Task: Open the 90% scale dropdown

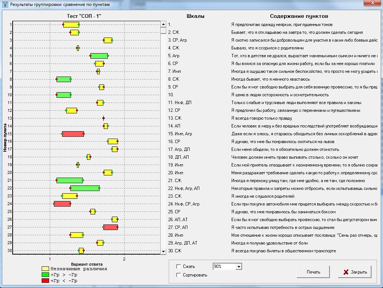Action: pos(239,266)
